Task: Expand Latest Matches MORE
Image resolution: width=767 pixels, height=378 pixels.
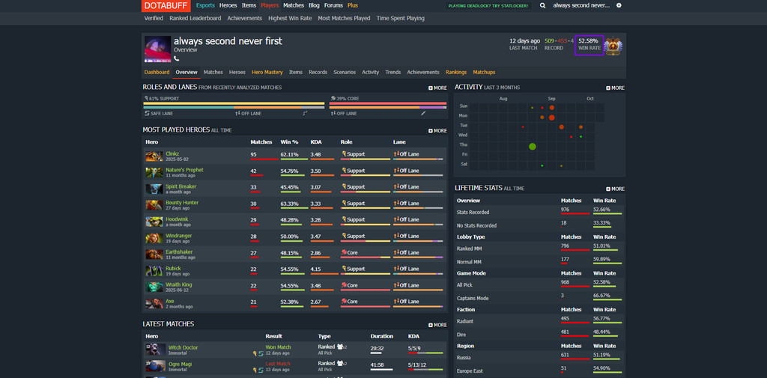Action: (437, 325)
